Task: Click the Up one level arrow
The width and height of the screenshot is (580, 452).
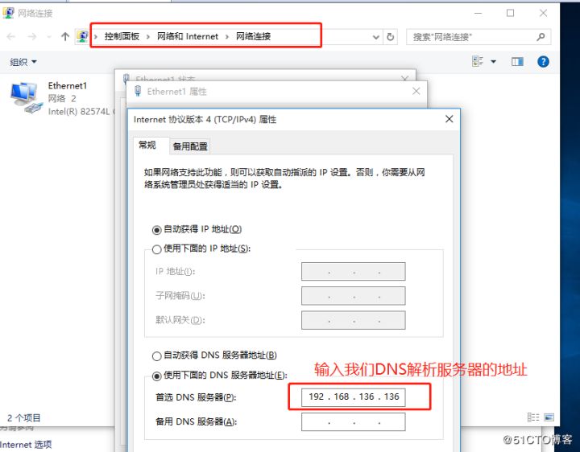Action: coord(65,37)
